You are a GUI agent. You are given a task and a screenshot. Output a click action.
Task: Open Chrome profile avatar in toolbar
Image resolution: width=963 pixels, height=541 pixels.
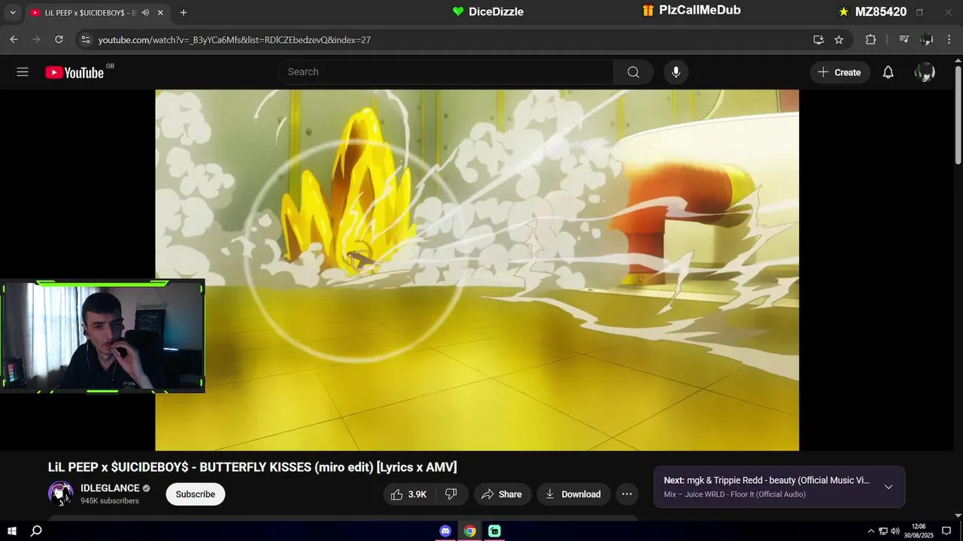(x=927, y=40)
